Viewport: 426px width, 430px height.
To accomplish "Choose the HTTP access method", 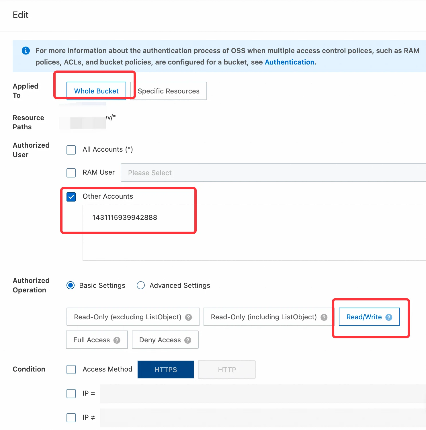I will pyautogui.click(x=227, y=370).
